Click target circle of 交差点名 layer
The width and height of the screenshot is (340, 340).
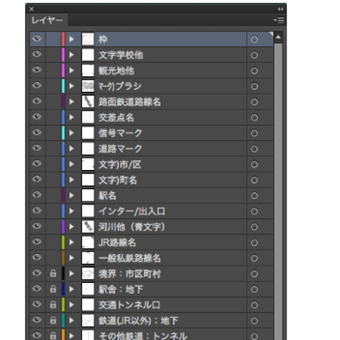(254, 118)
